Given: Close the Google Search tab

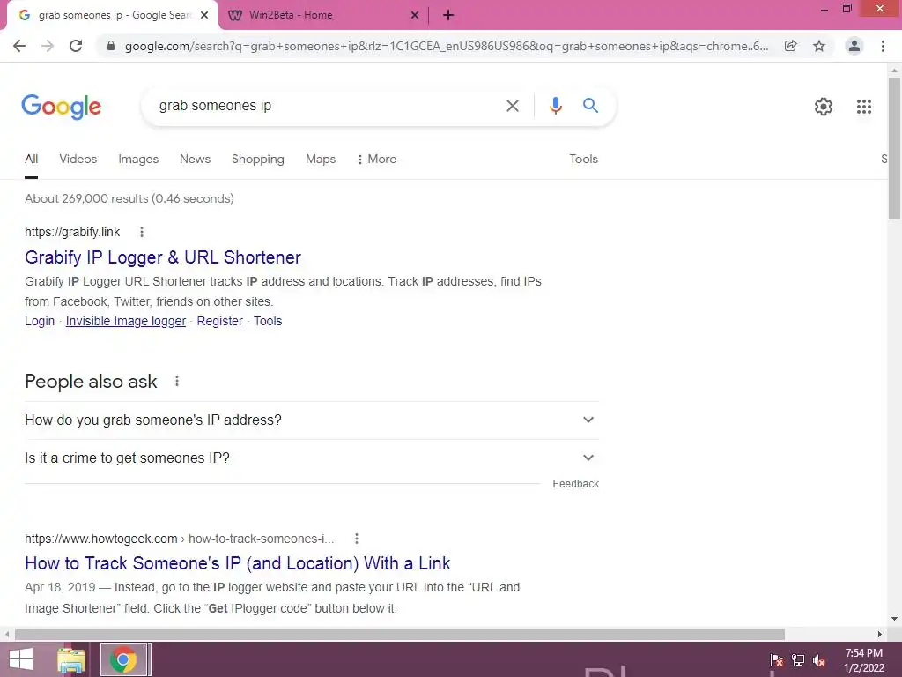Looking at the screenshot, I should [x=204, y=15].
